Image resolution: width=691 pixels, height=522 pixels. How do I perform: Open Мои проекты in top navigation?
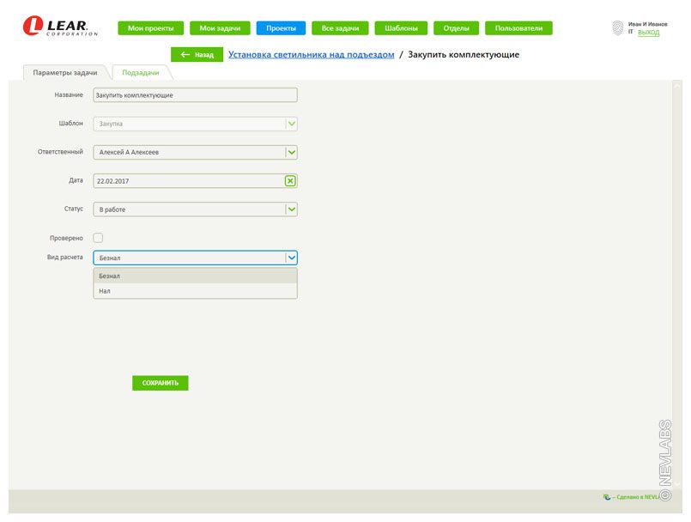coord(150,28)
